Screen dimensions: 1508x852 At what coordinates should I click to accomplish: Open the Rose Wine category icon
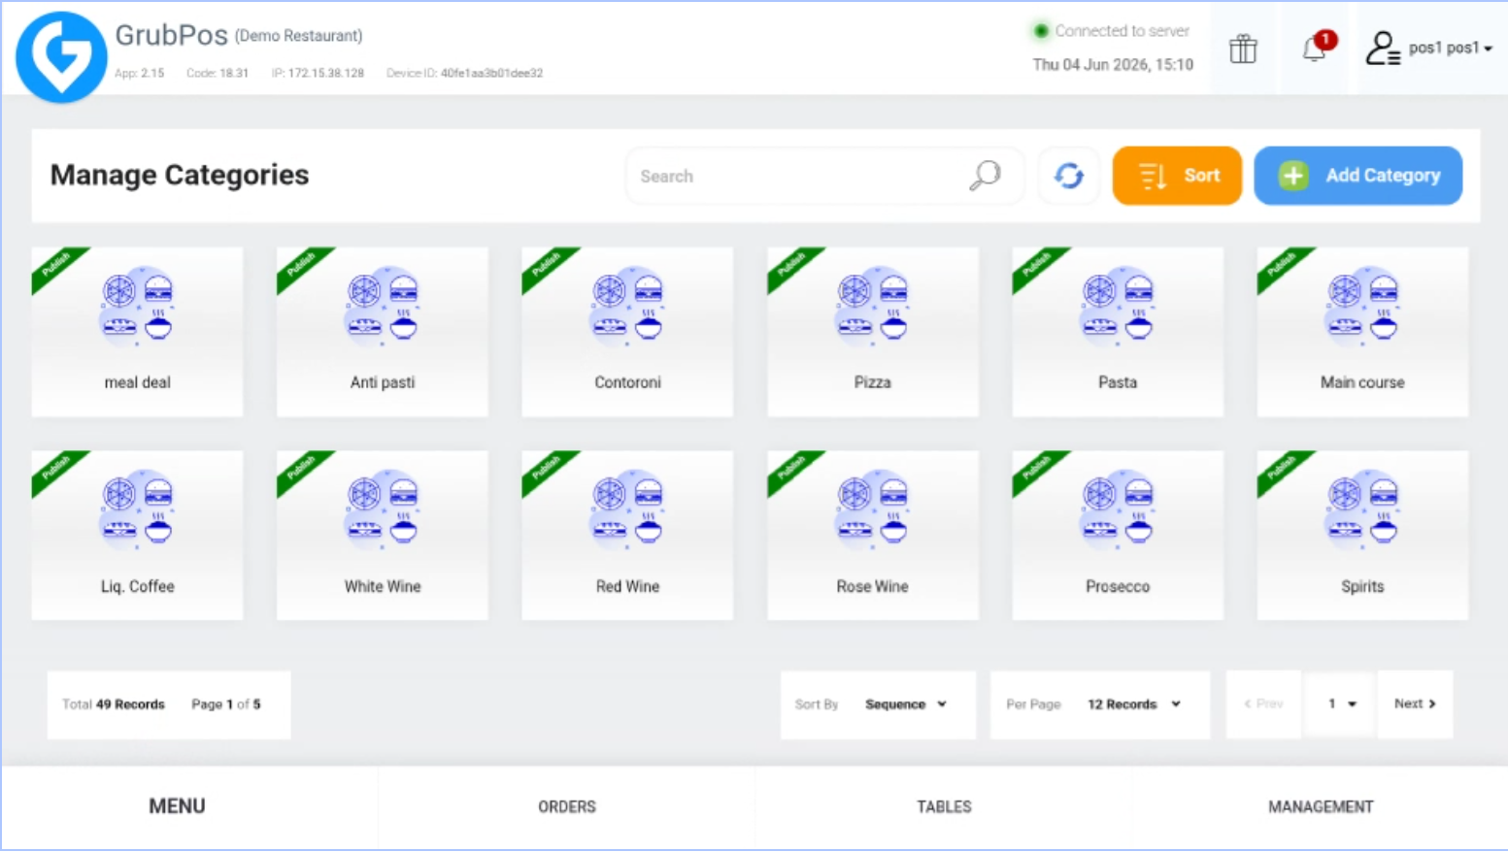[872, 510]
